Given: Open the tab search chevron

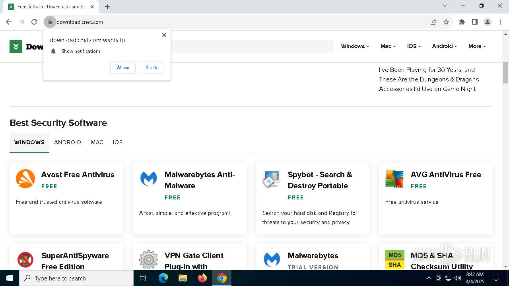Looking at the screenshot, I should pos(445,6).
